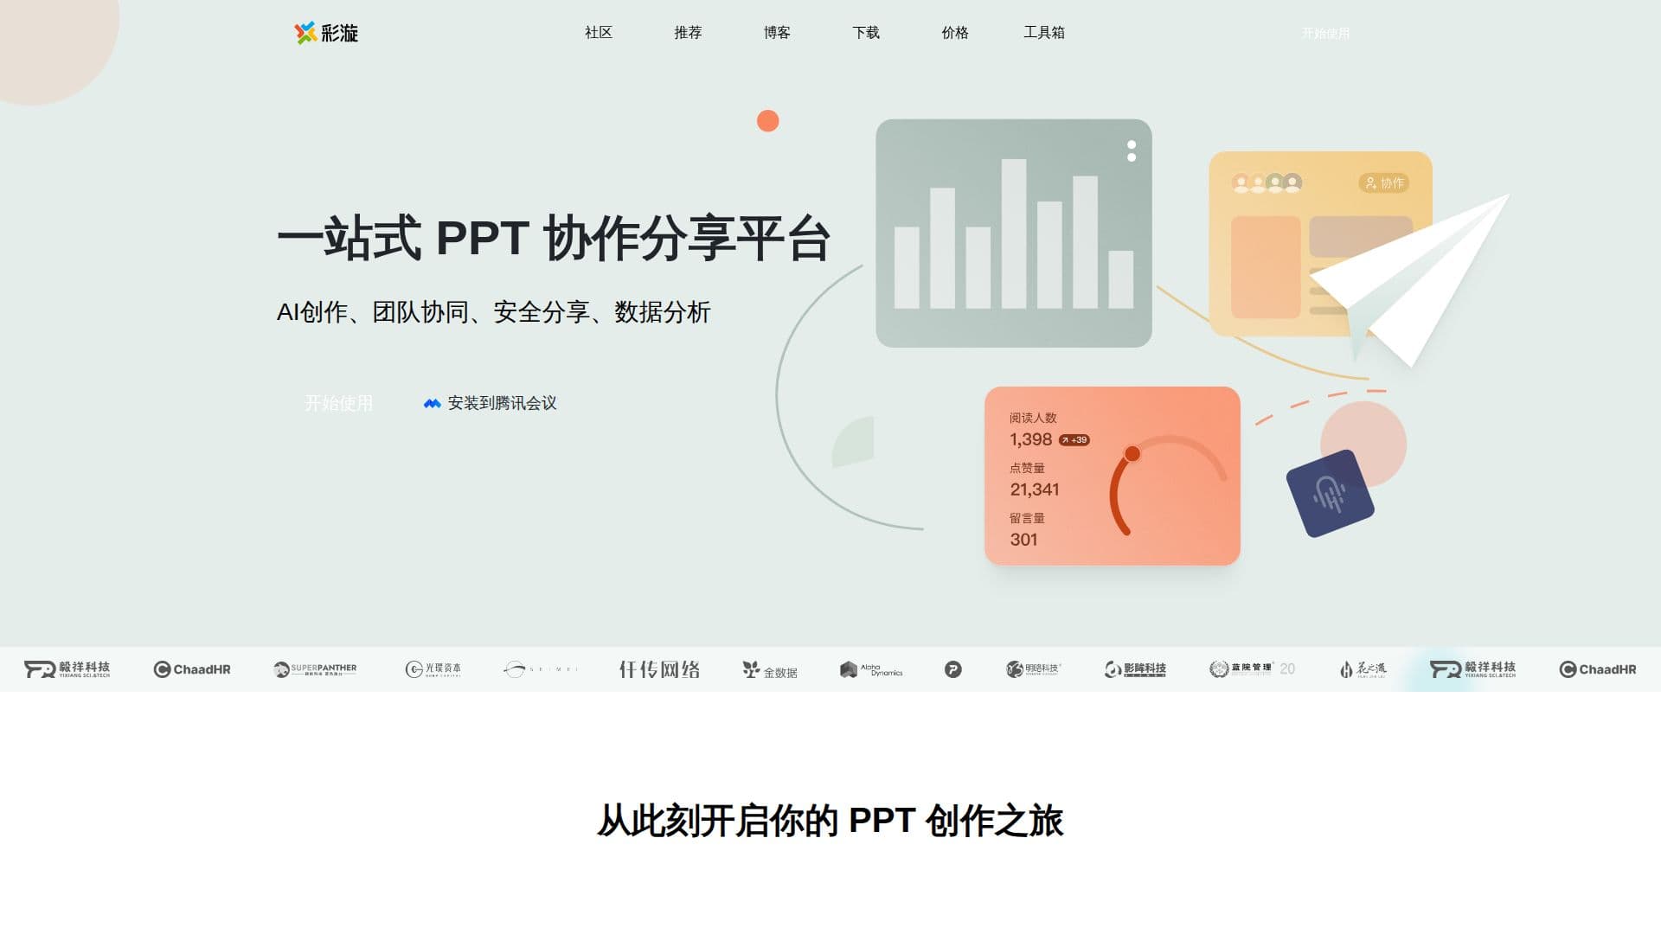This screenshot has height=934, width=1661.
Task: Click the Tencent Meeting icon beside 安装到腾讯会议
Action: pos(432,404)
